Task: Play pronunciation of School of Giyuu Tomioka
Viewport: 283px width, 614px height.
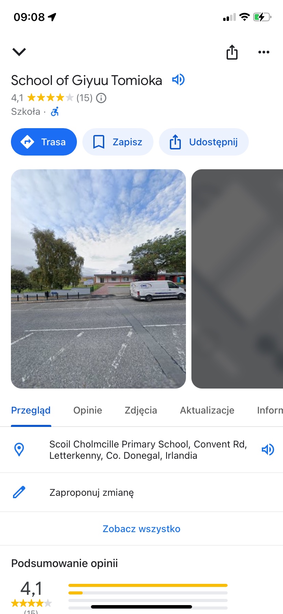Action: pyautogui.click(x=178, y=80)
